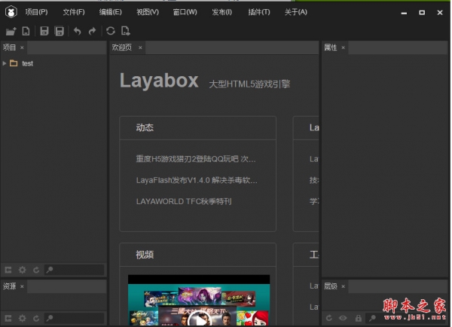Switch to the 欢迎页 tab

(x=121, y=47)
